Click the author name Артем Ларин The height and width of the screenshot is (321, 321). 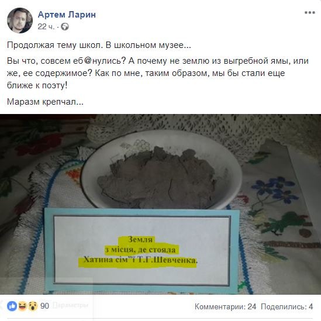pyautogui.click(x=67, y=15)
